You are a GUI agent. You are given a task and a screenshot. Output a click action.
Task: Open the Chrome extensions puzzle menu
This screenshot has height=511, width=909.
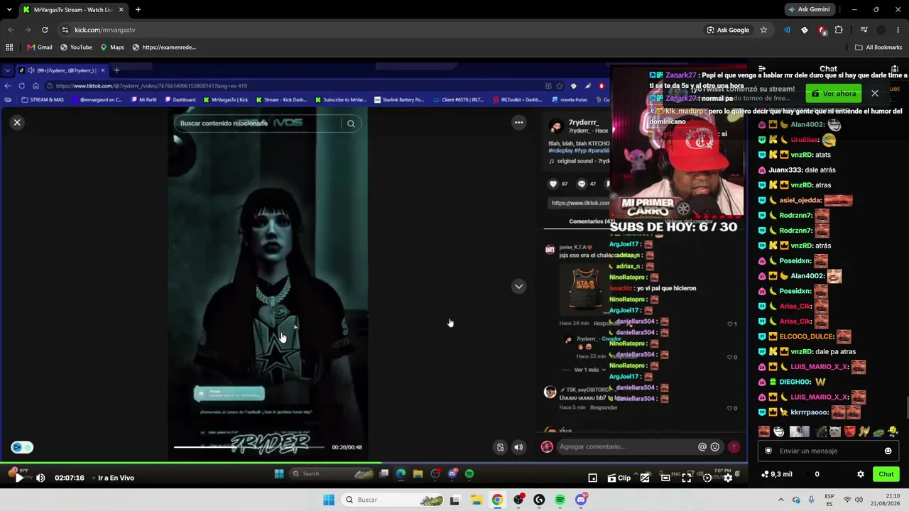coord(839,30)
